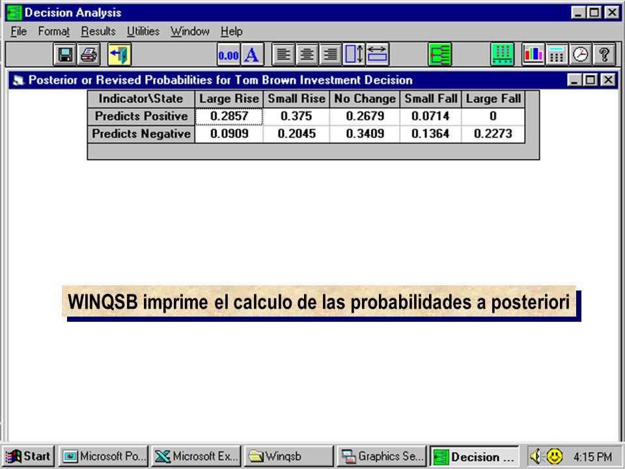Screen dimensions: 625x469
Task: Click the 4:15 PM taskbar clock
Action: click(592, 457)
